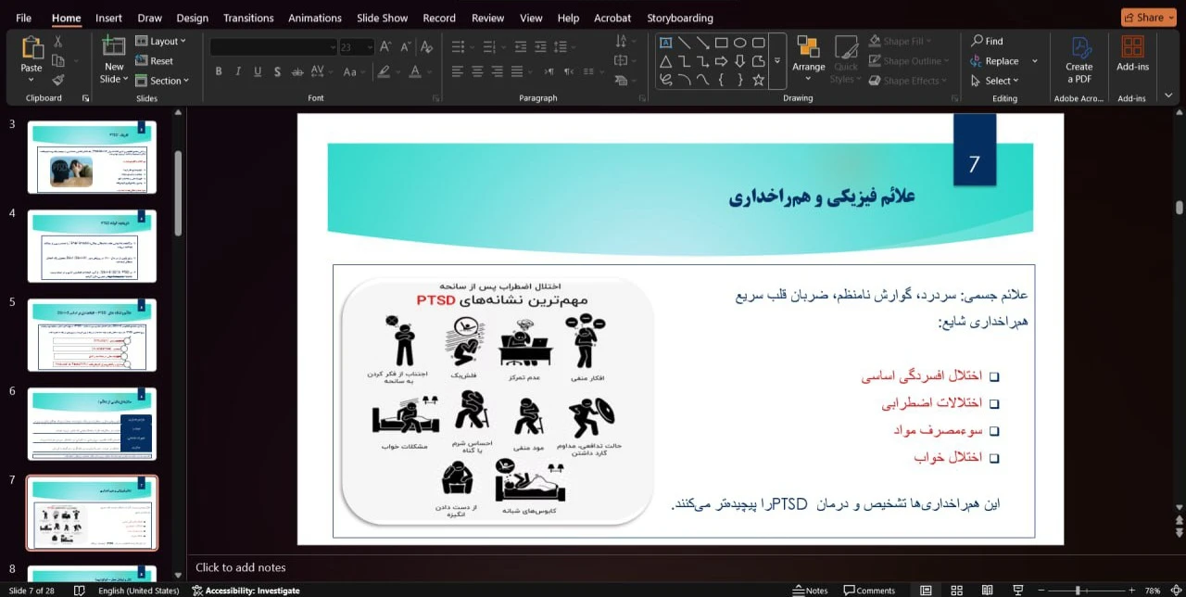Select the star shape in gallery

coord(758,81)
